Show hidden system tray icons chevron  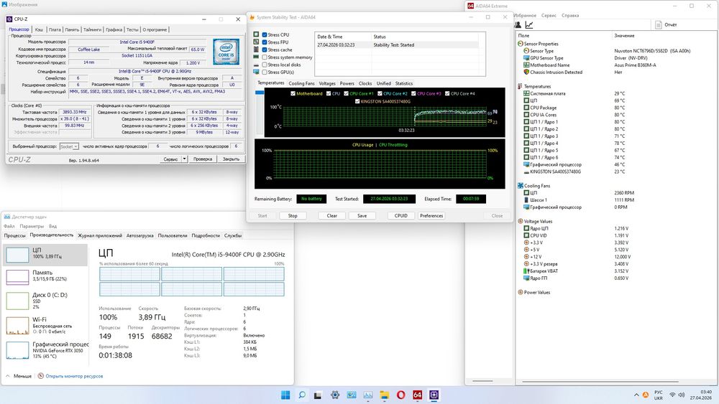636,395
